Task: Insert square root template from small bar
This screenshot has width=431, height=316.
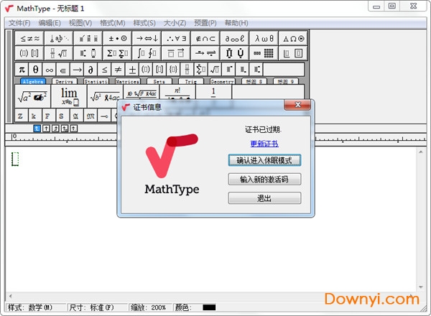Action: (215, 70)
